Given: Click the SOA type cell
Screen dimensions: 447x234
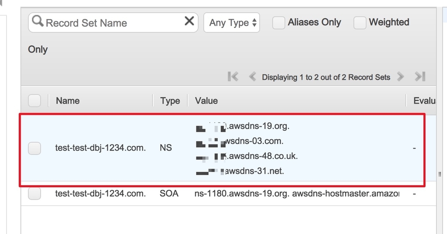Looking at the screenshot, I should [x=169, y=193].
